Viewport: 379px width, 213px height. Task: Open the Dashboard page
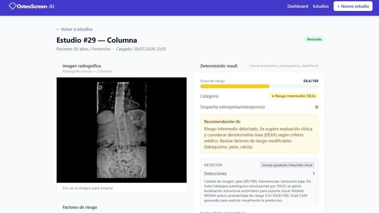tap(298, 6)
